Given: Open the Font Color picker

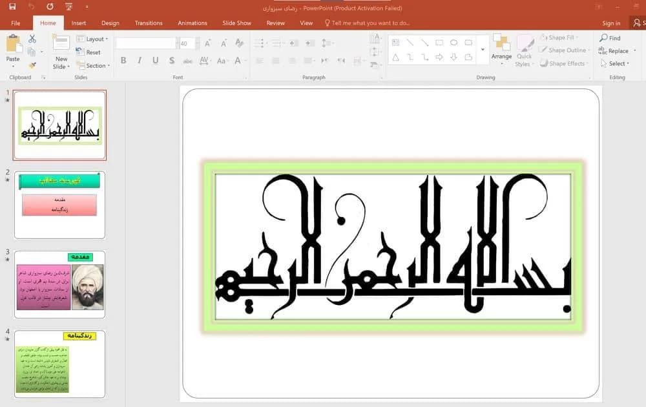Looking at the screenshot, I should coord(238,61).
